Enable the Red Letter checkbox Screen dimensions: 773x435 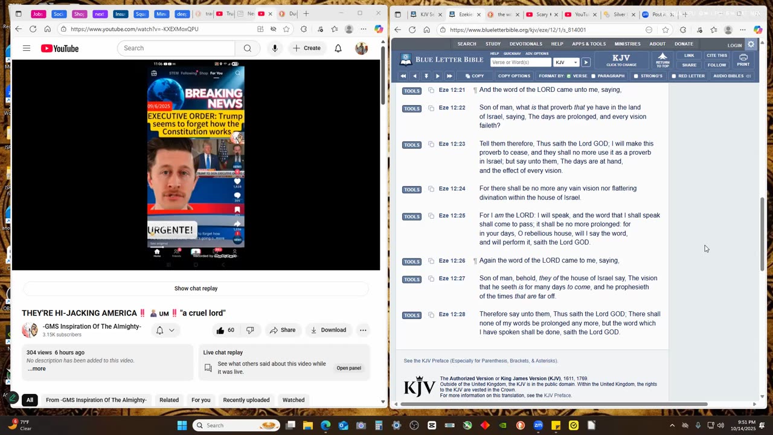(674, 76)
